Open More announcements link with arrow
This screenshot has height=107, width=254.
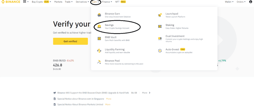(146, 93)
